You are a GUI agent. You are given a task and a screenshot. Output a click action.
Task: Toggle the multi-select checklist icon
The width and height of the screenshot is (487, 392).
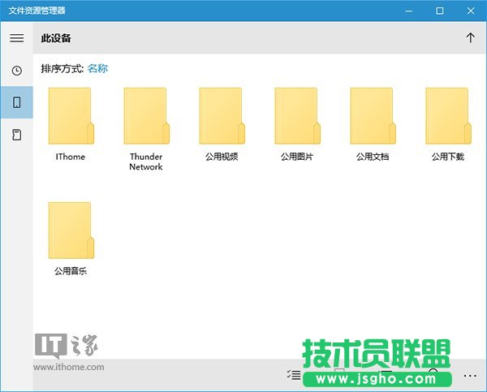(294, 375)
